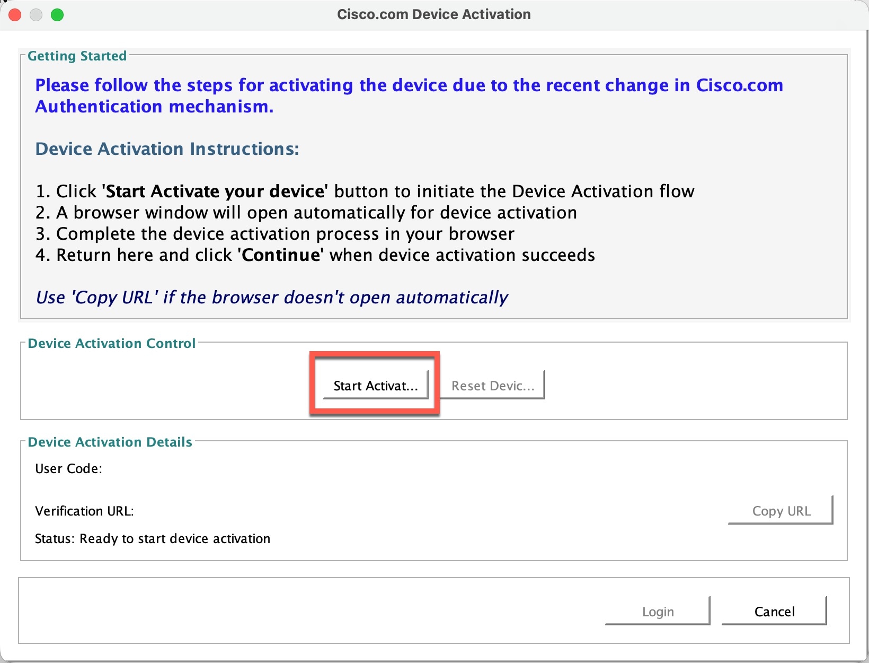Select the Status line text
Image resolution: width=869 pixels, height=663 pixels.
click(x=153, y=538)
